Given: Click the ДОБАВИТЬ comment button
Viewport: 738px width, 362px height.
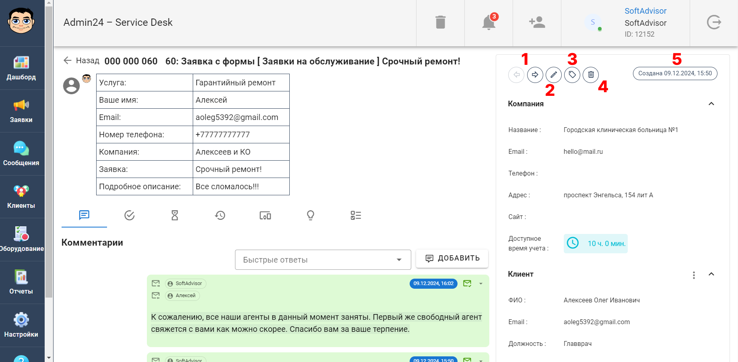Looking at the screenshot, I should click(x=452, y=259).
